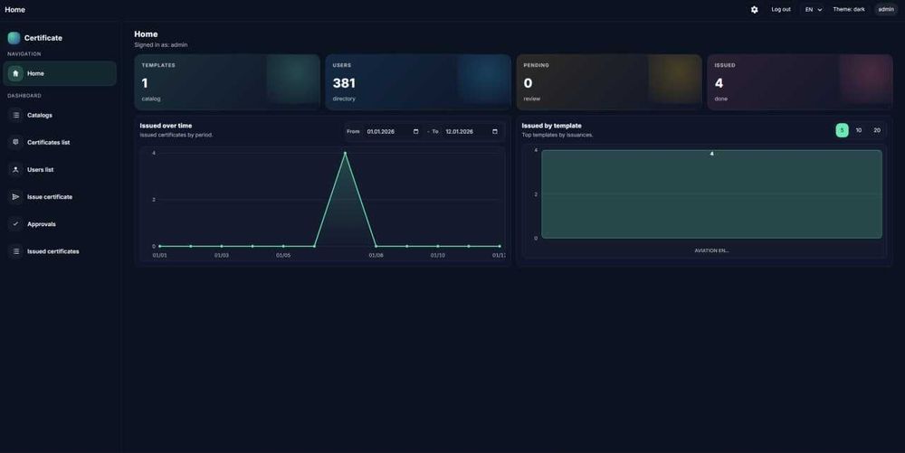This screenshot has height=453, width=905.
Task: Open the Templates card showing 1
Action: [x=227, y=82]
